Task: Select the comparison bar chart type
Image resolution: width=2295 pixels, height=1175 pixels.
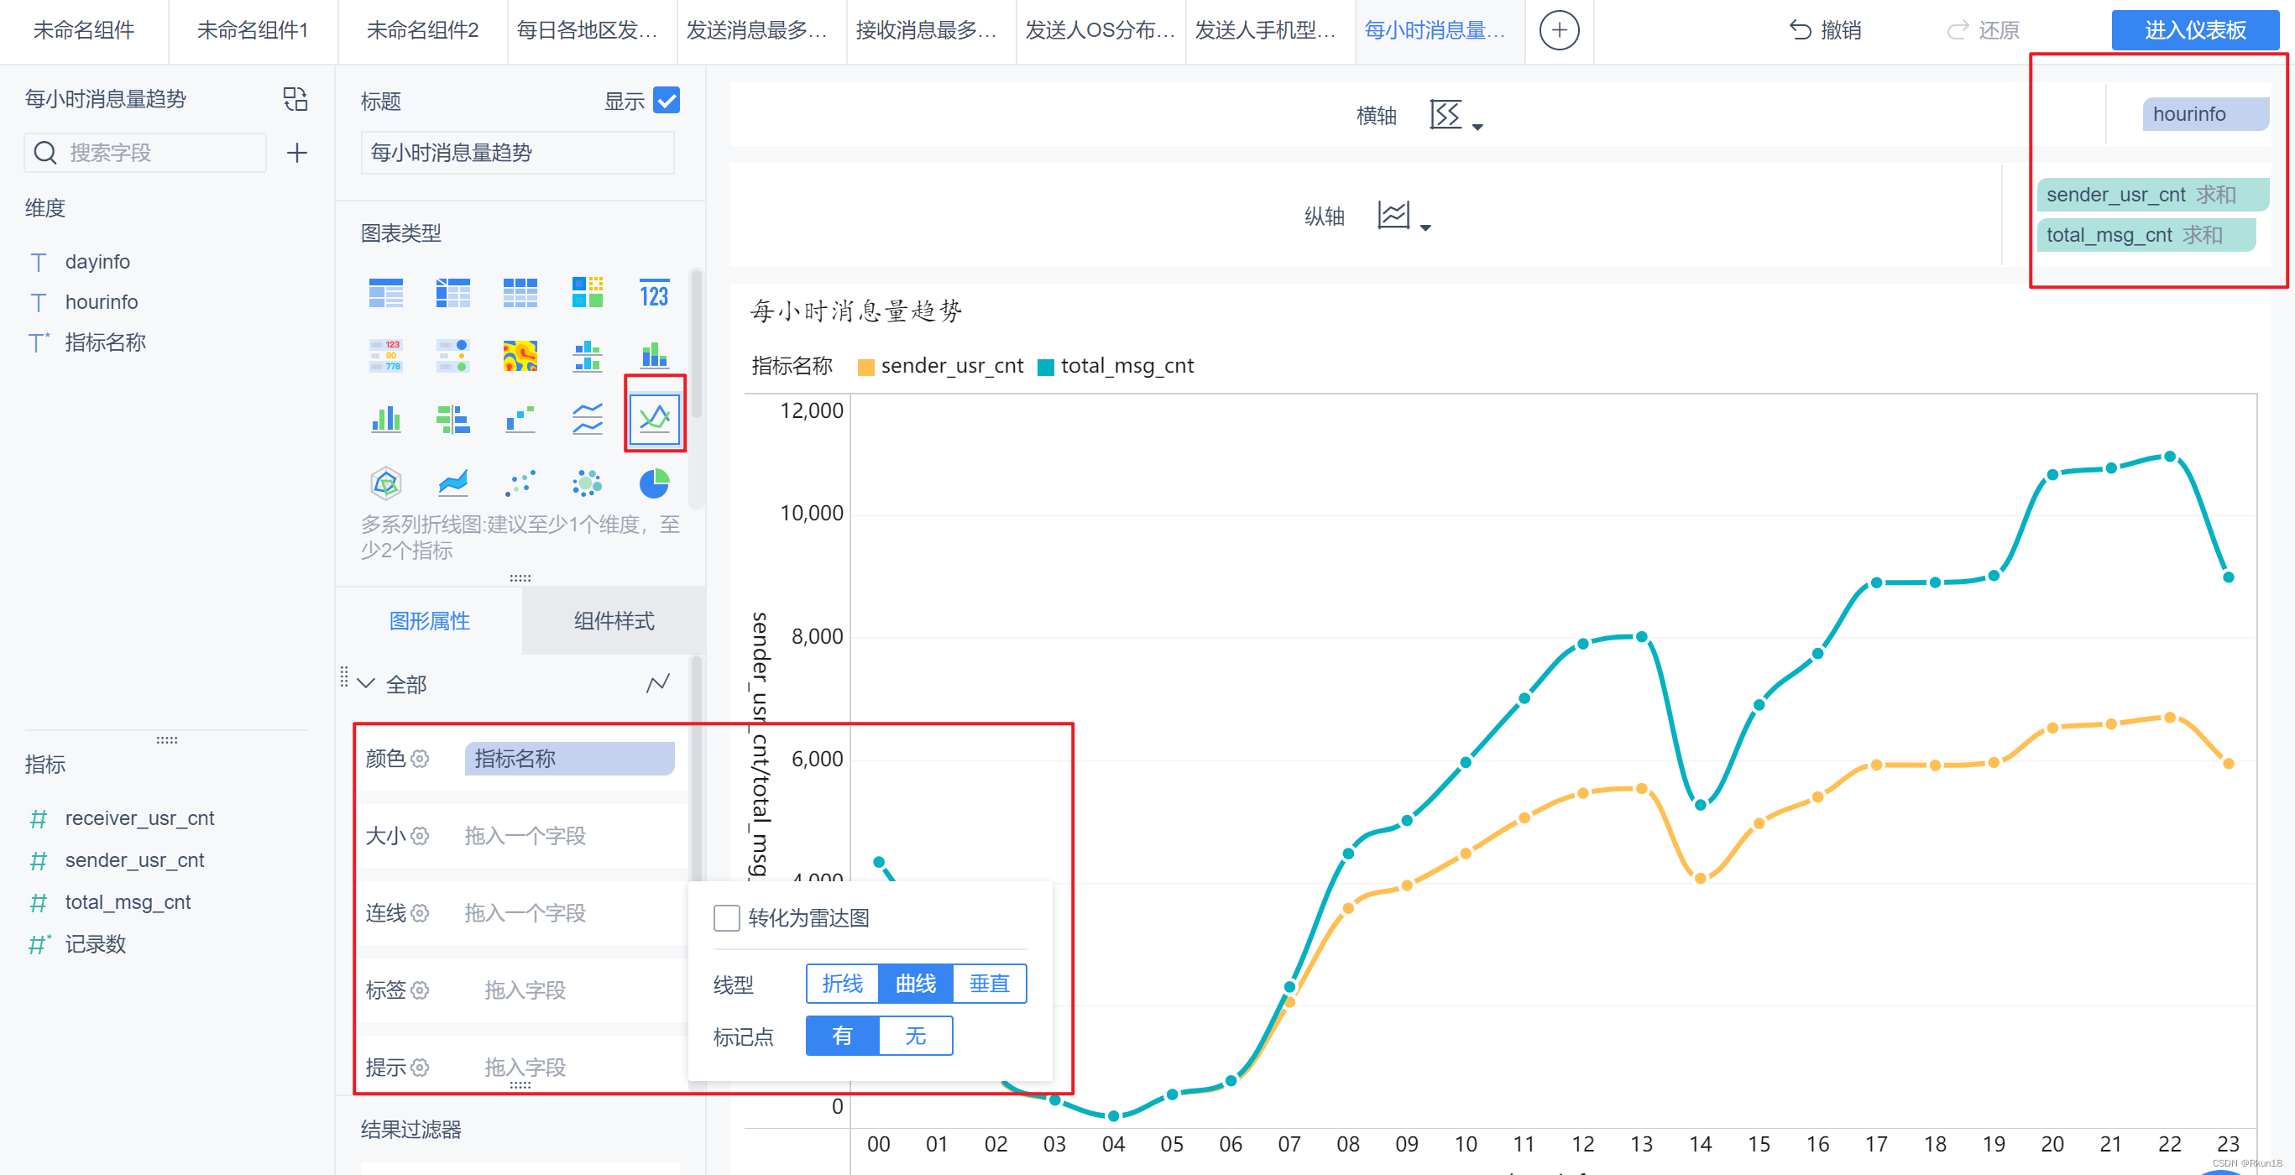Action: click(x=452, y=418)
